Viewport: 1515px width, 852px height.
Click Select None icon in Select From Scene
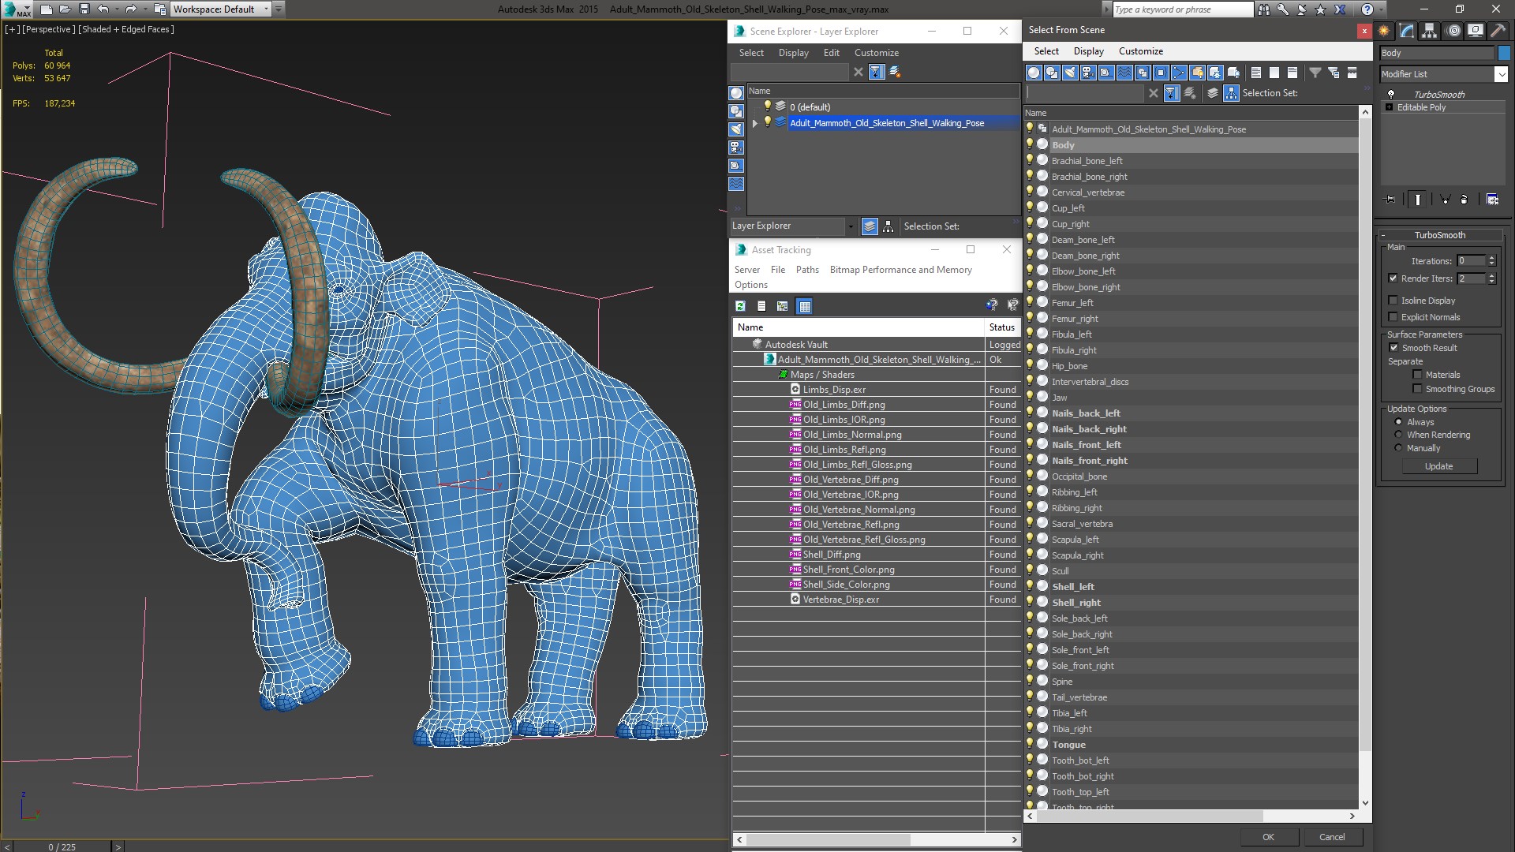tap(1274, 73)
